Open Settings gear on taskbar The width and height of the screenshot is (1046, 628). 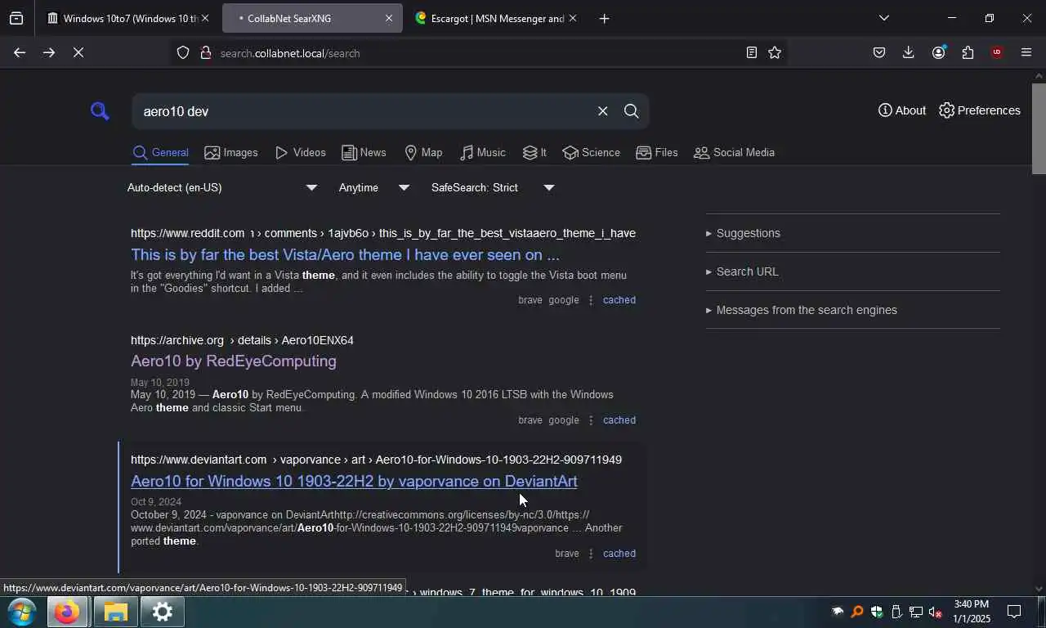(163, 612)
